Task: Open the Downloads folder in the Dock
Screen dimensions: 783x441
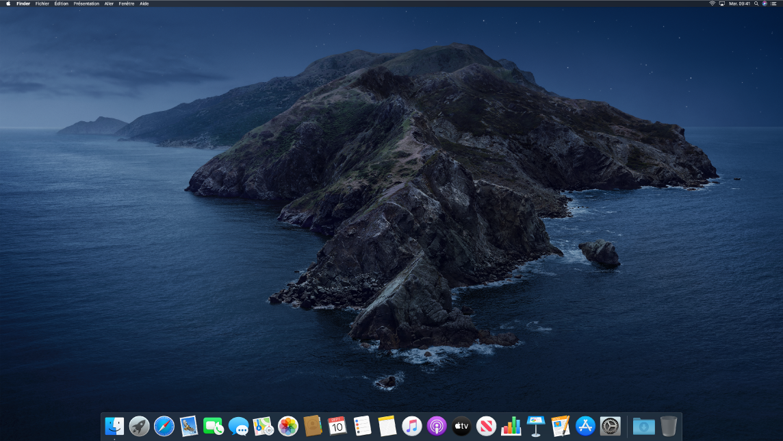Action: point(643,426)
